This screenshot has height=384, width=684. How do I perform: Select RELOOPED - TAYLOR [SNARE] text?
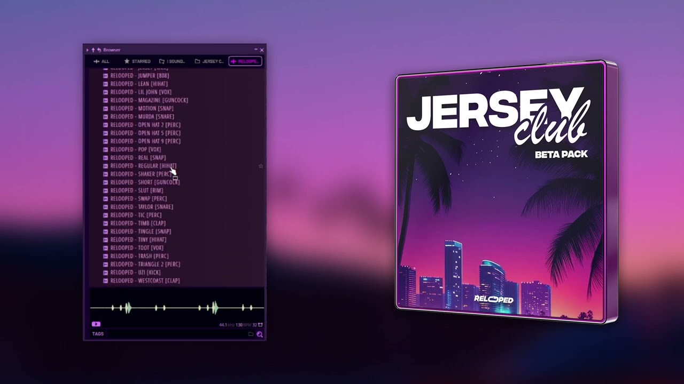click(x=142, y=207)
